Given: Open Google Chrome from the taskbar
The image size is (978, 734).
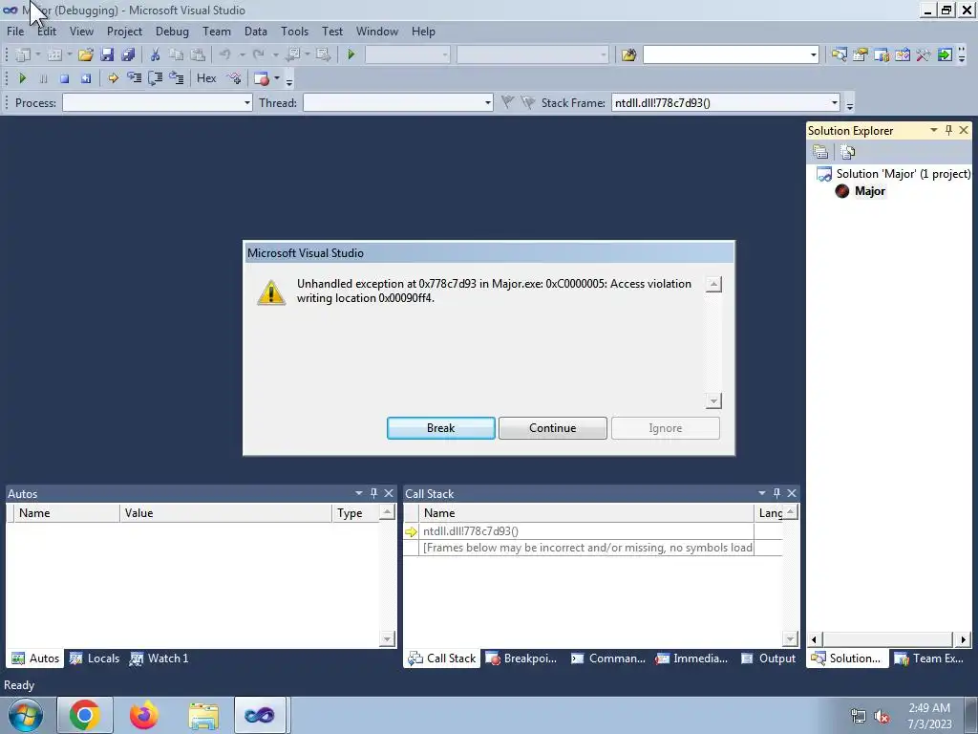Looking at the screenshot, I should [85, 715].
